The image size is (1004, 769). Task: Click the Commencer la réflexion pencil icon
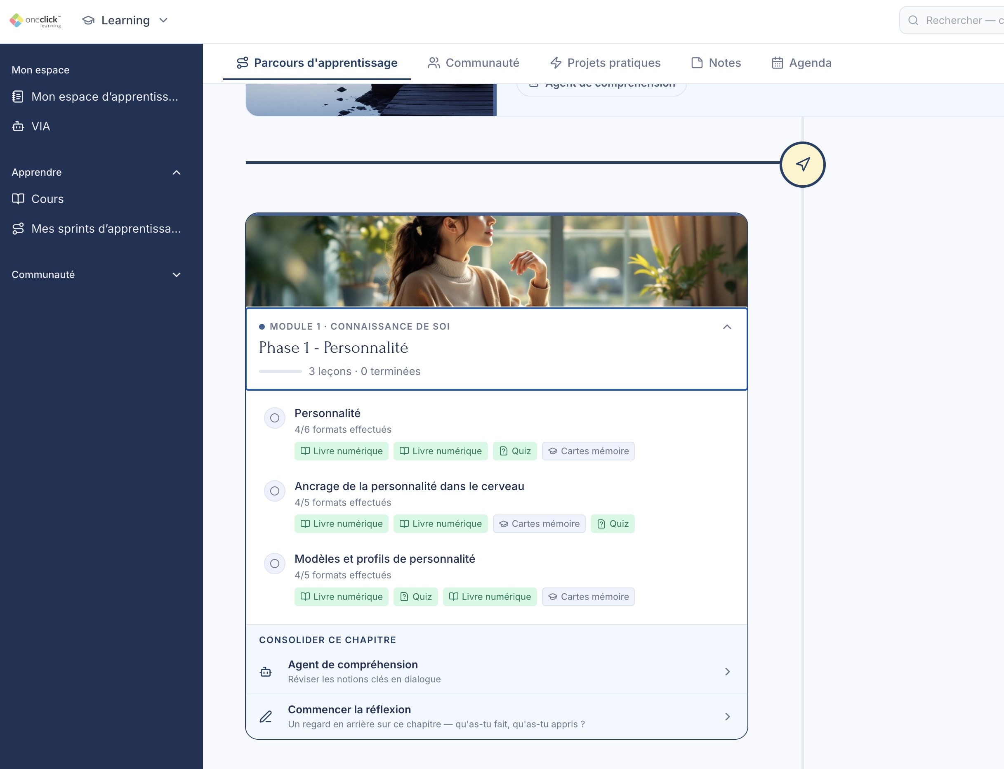click(x=265, y=716)
